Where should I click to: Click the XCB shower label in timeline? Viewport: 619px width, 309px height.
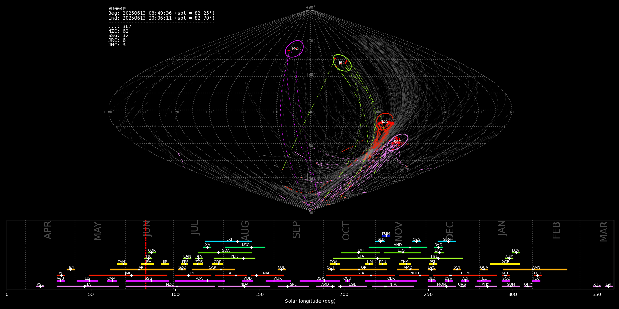pos(506,262)
